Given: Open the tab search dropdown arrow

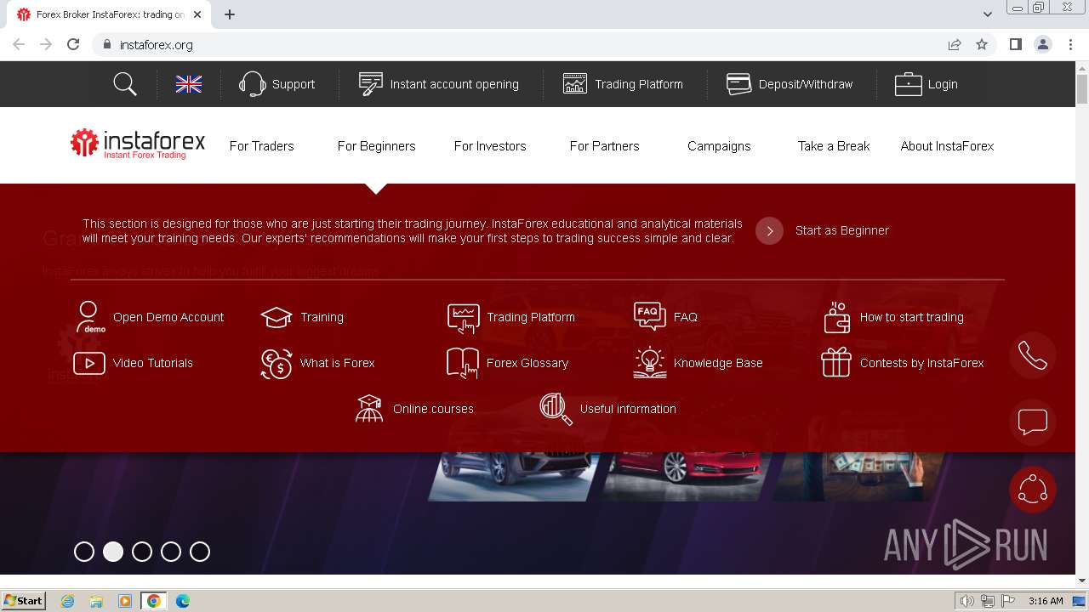Looking at the screenshot, I should point(987,14).
